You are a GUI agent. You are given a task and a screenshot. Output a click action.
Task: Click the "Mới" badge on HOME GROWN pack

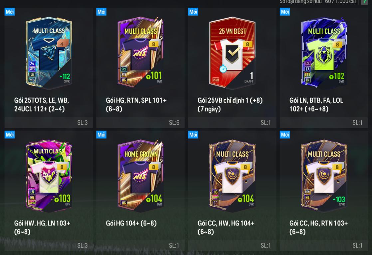[x=101, y=134]
